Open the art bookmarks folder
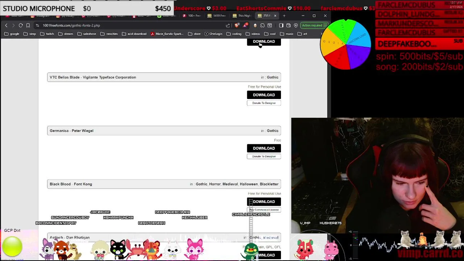The image size is (464, 261). point(302,34)
